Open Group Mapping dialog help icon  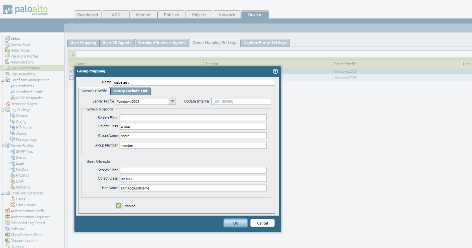point(275,71)
